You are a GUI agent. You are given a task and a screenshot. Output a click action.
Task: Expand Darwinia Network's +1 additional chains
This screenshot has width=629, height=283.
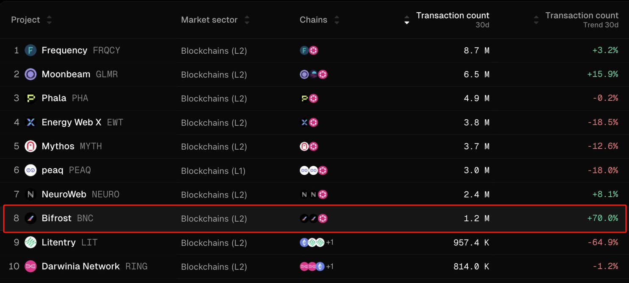click(330, 267)
